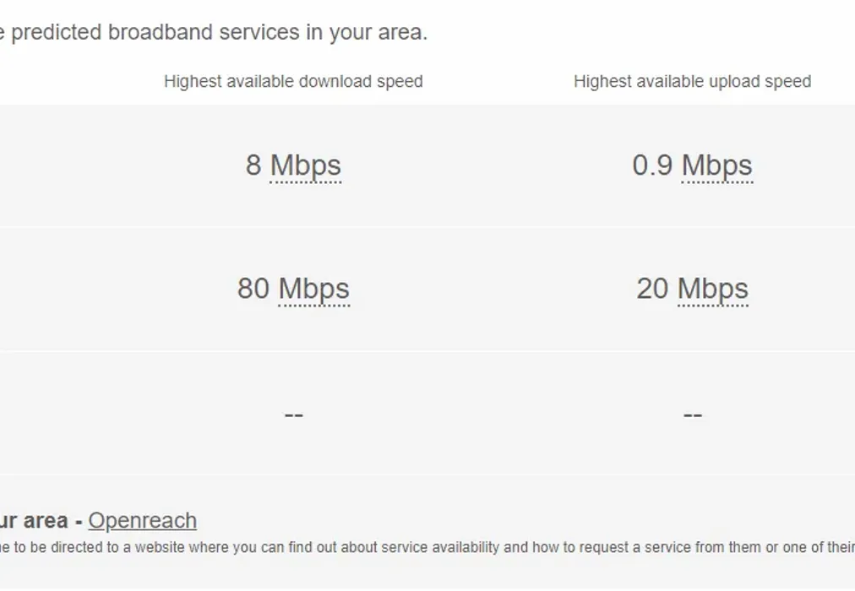Click the 'Highest available download speed' column header

coord(293,82)
